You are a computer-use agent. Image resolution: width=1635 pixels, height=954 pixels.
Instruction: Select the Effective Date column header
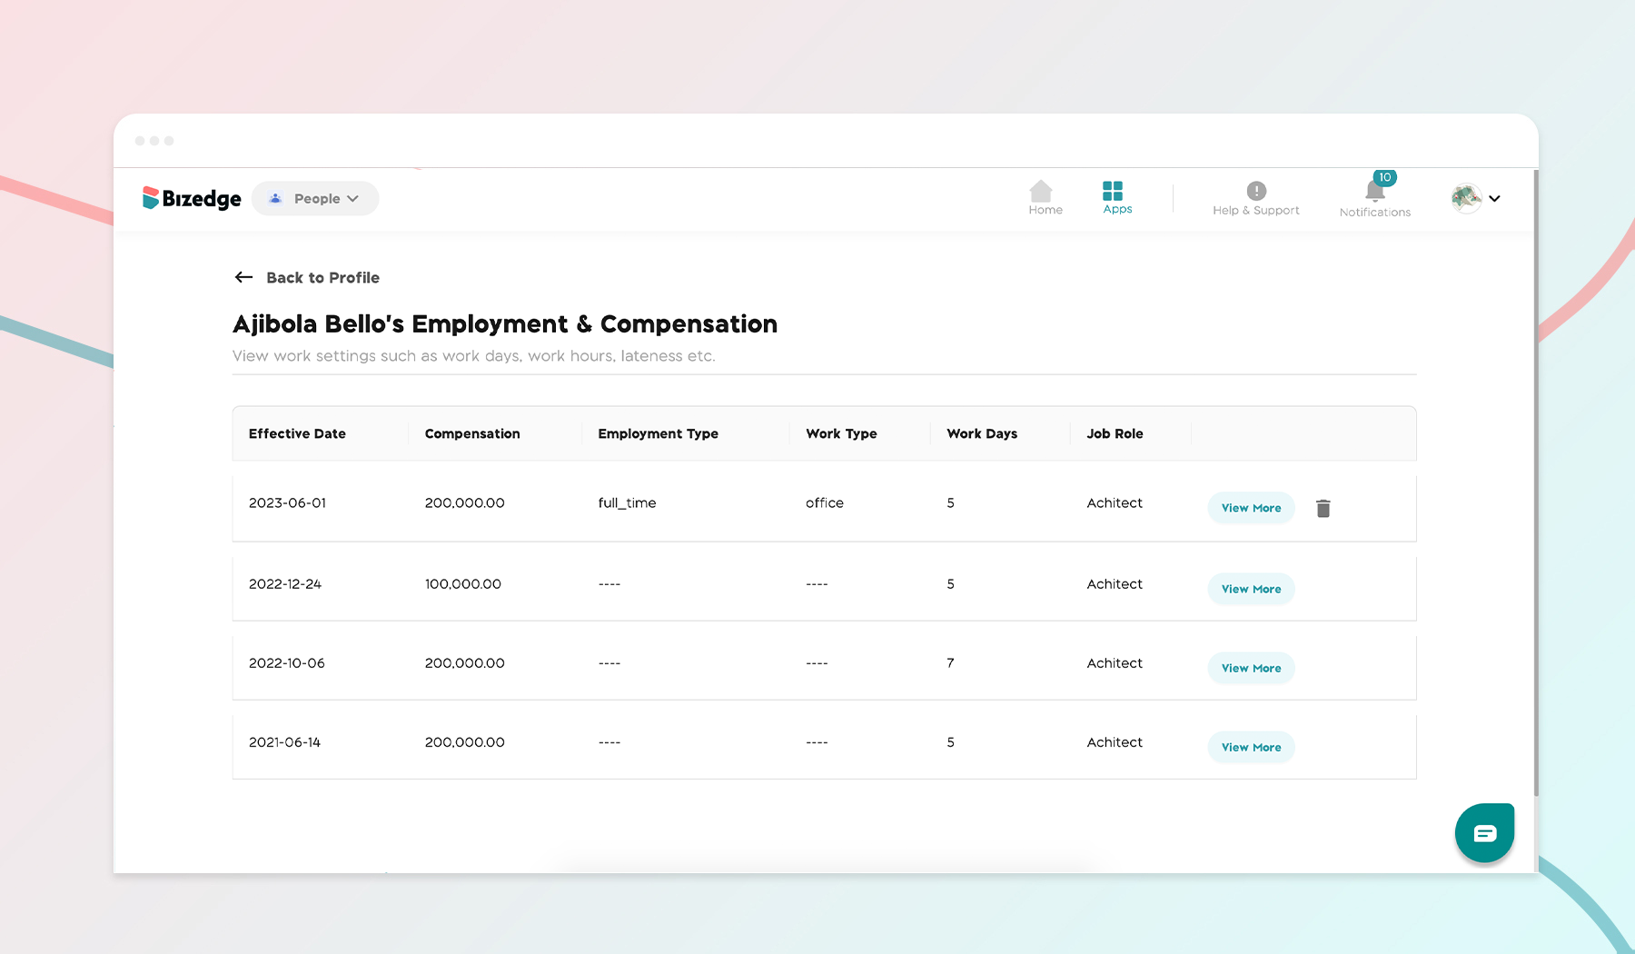coord(297,433)
